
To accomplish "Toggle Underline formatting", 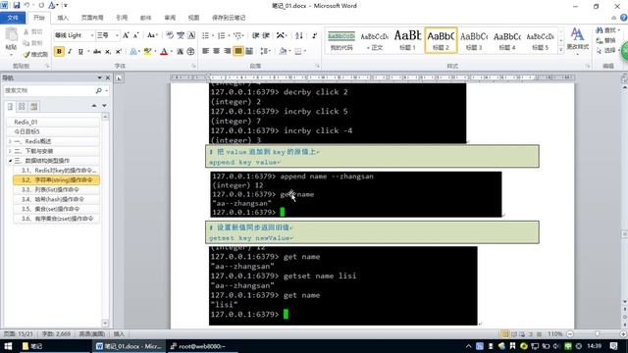I will tap(80, 52).
